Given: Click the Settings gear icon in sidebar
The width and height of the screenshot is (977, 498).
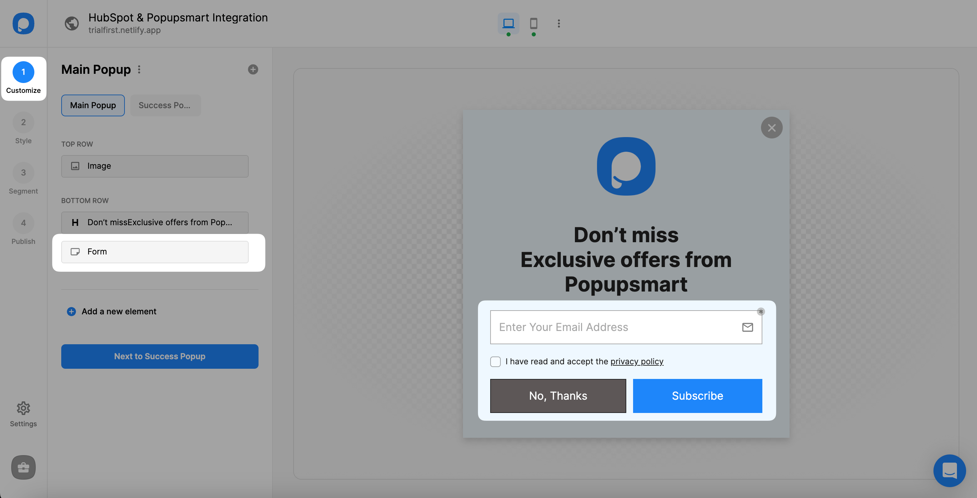Looking at the screenshot, I should coord(23,407).
